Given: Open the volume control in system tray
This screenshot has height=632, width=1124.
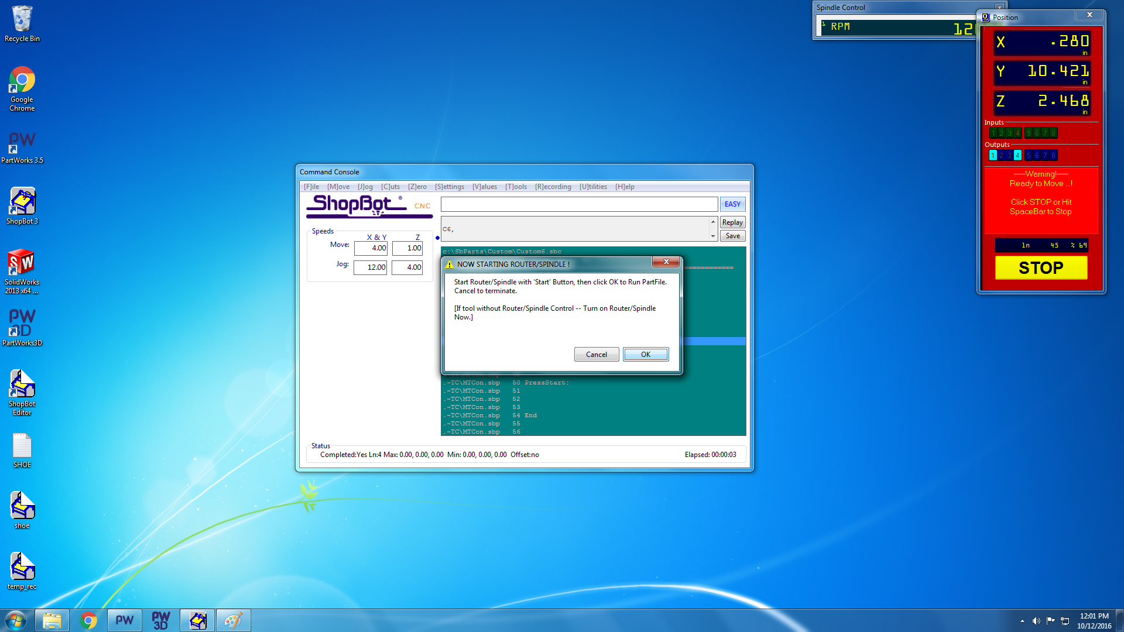Looking at the screenshot, I should click(x=1036, y=621).
